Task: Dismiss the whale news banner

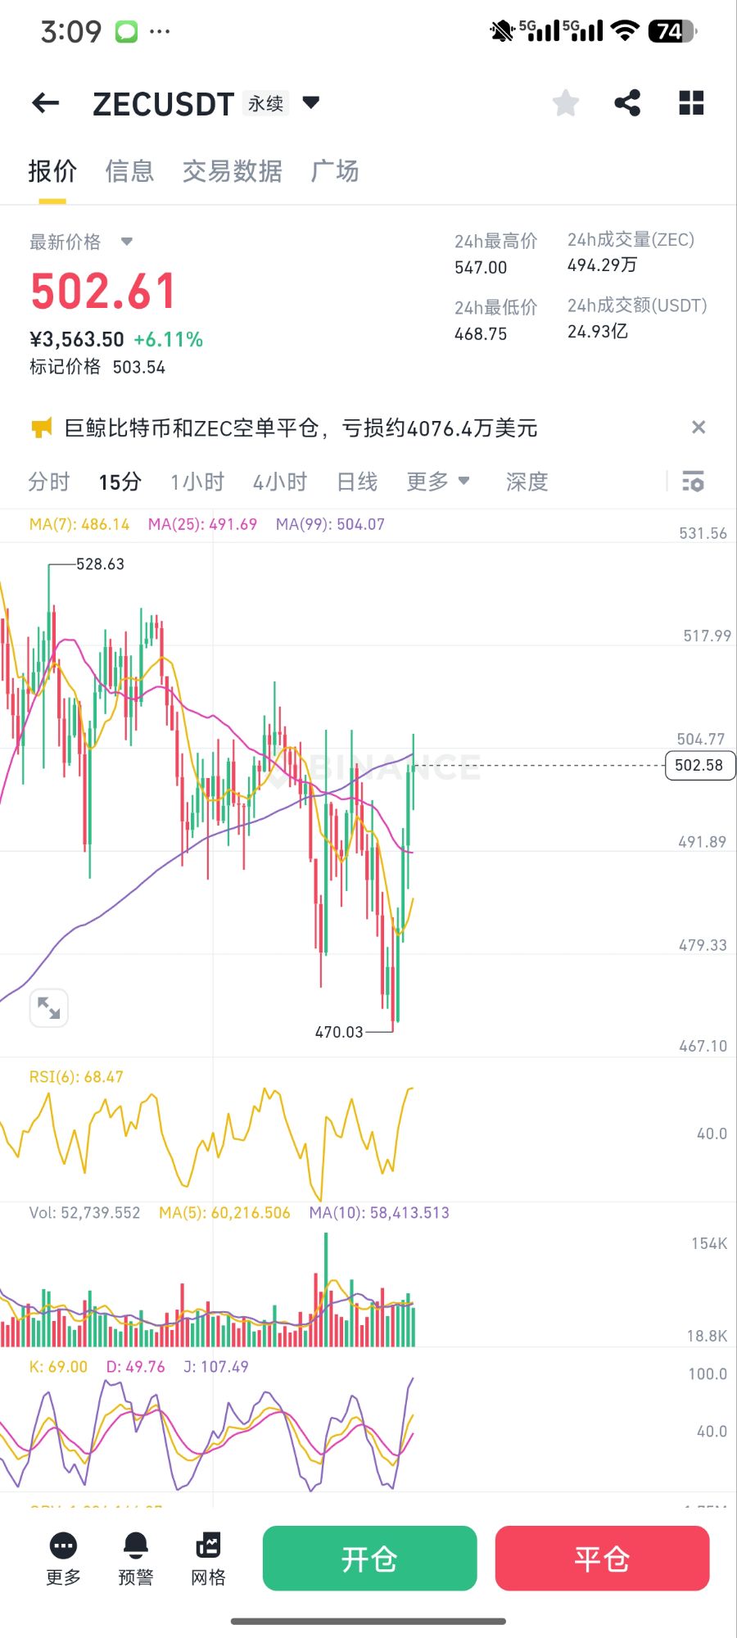Action: pyautogui.click(x=698, y=428)
